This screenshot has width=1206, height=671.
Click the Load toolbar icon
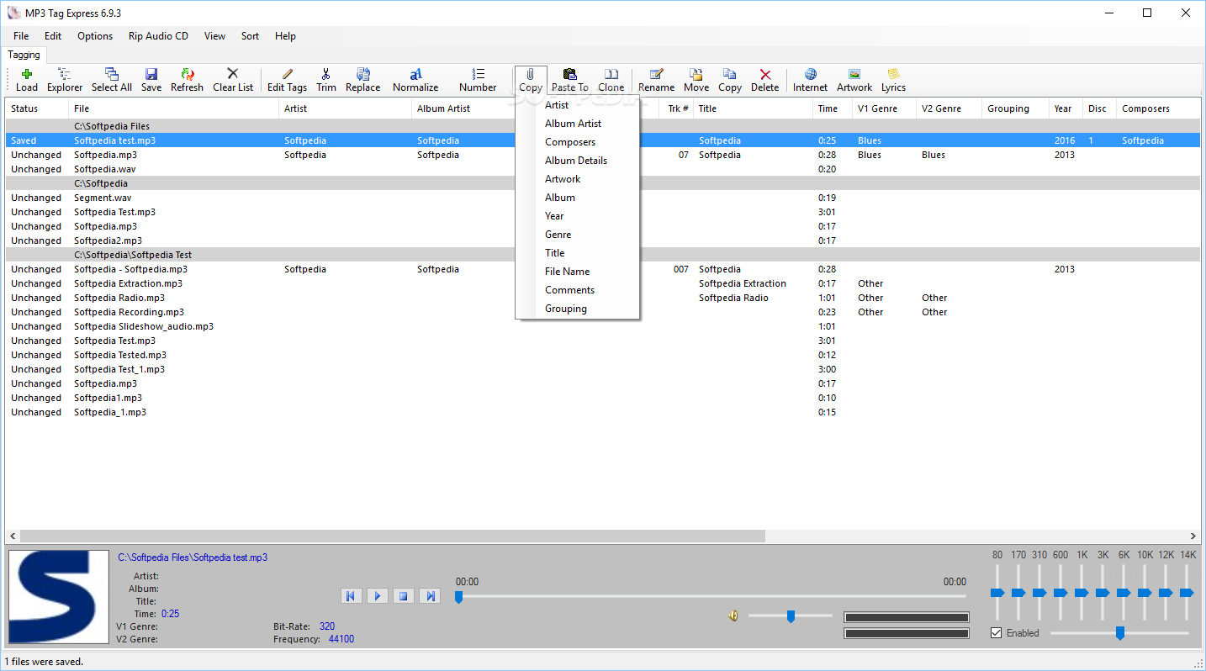coord(27,81)
